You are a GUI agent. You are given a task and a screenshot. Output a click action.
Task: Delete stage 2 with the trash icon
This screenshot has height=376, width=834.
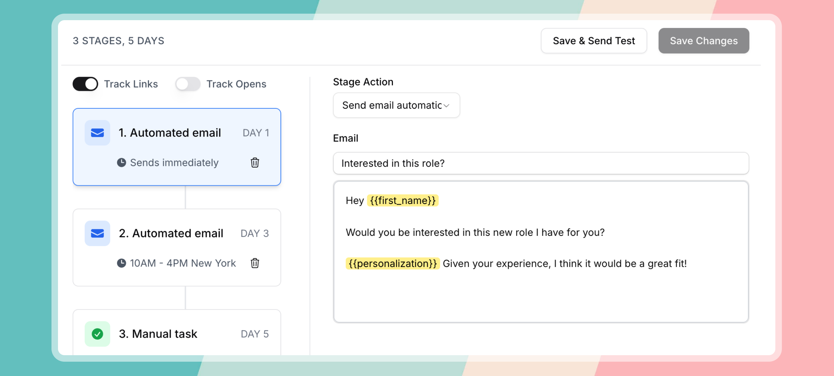click(x=255, y=263)
